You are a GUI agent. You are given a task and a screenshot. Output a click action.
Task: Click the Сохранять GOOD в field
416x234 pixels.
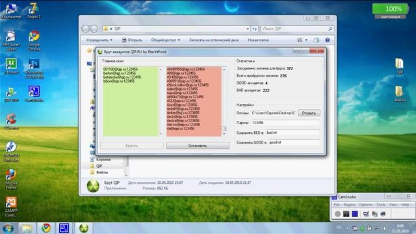(294, 142)
